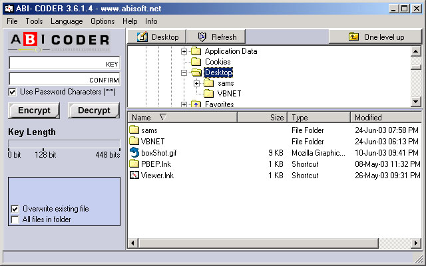Viewport: 426px width, 266px height.
Task: Select boxShot.gif file name
Action: tap(159, 153)
